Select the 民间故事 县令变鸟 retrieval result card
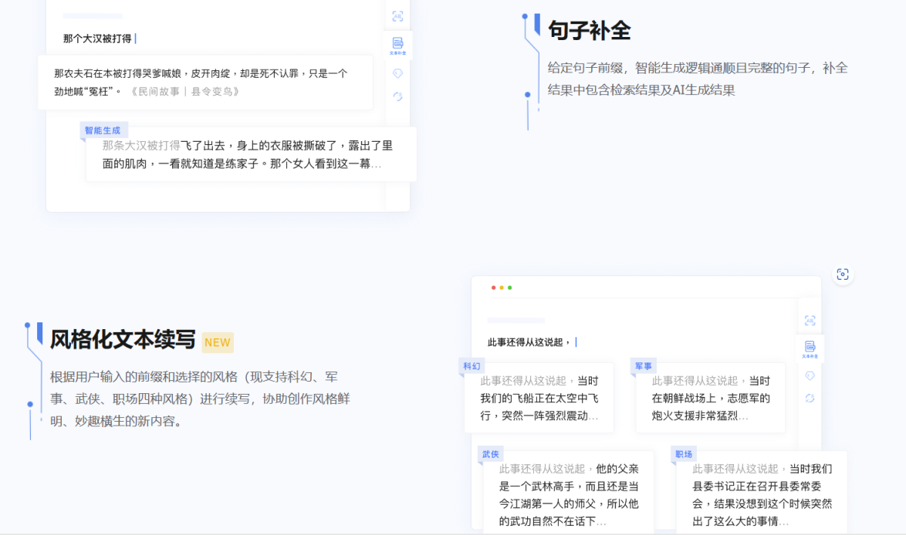 point(205,82)
